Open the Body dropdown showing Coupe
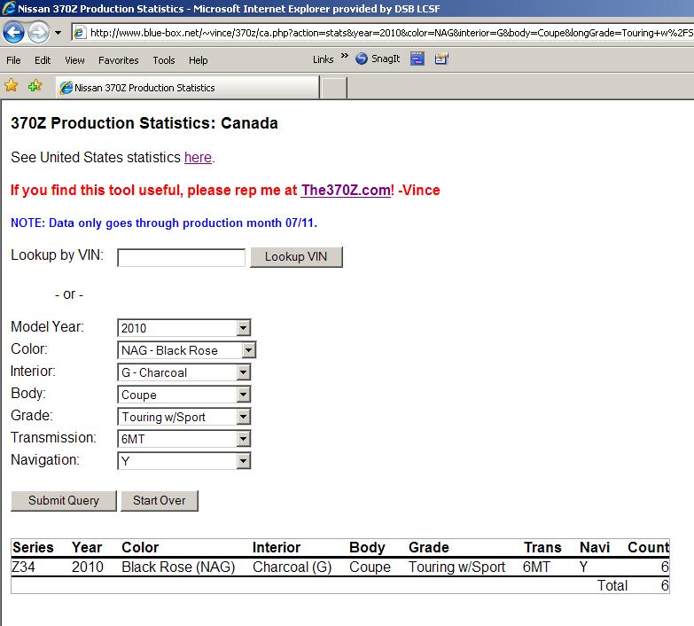The height and width of the screenshot is (626, 694). point(183,395)
